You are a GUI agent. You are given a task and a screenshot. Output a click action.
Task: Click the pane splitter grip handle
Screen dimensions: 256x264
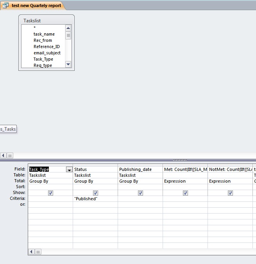tap(180, 160)
